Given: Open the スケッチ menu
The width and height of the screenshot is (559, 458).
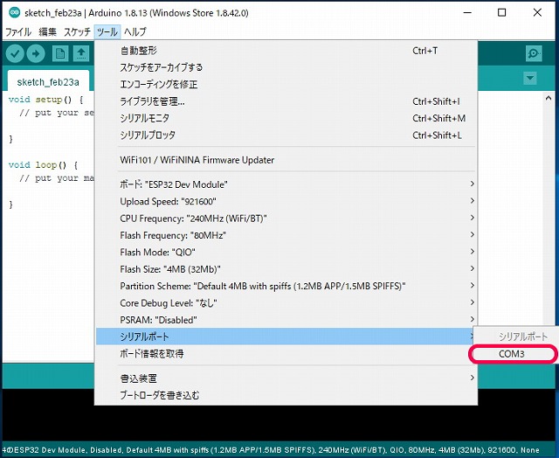Looking at the screenshot, I should (x=77, y=31).
